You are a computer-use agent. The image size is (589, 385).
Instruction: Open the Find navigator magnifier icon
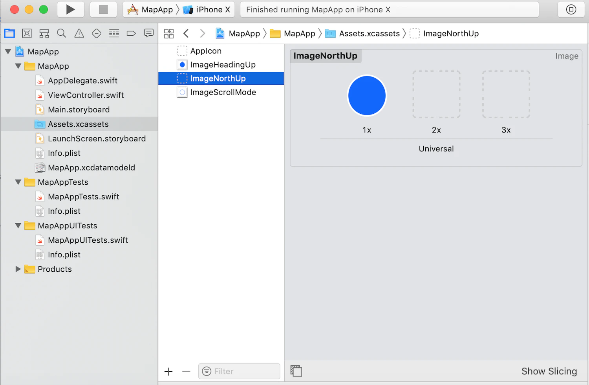61,33
